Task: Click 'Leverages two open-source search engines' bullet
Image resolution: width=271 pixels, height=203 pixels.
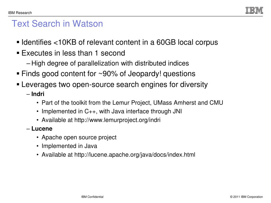Action: pyautogui.click(x=114, y=84)
